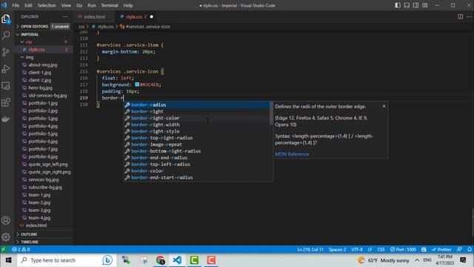
Task: Open the Selection menu
Action: 47,5
